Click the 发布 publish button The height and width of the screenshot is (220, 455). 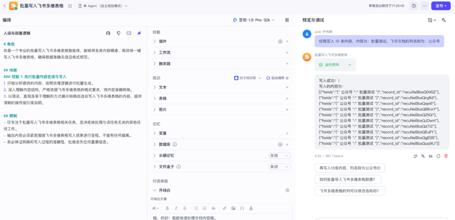441,6
